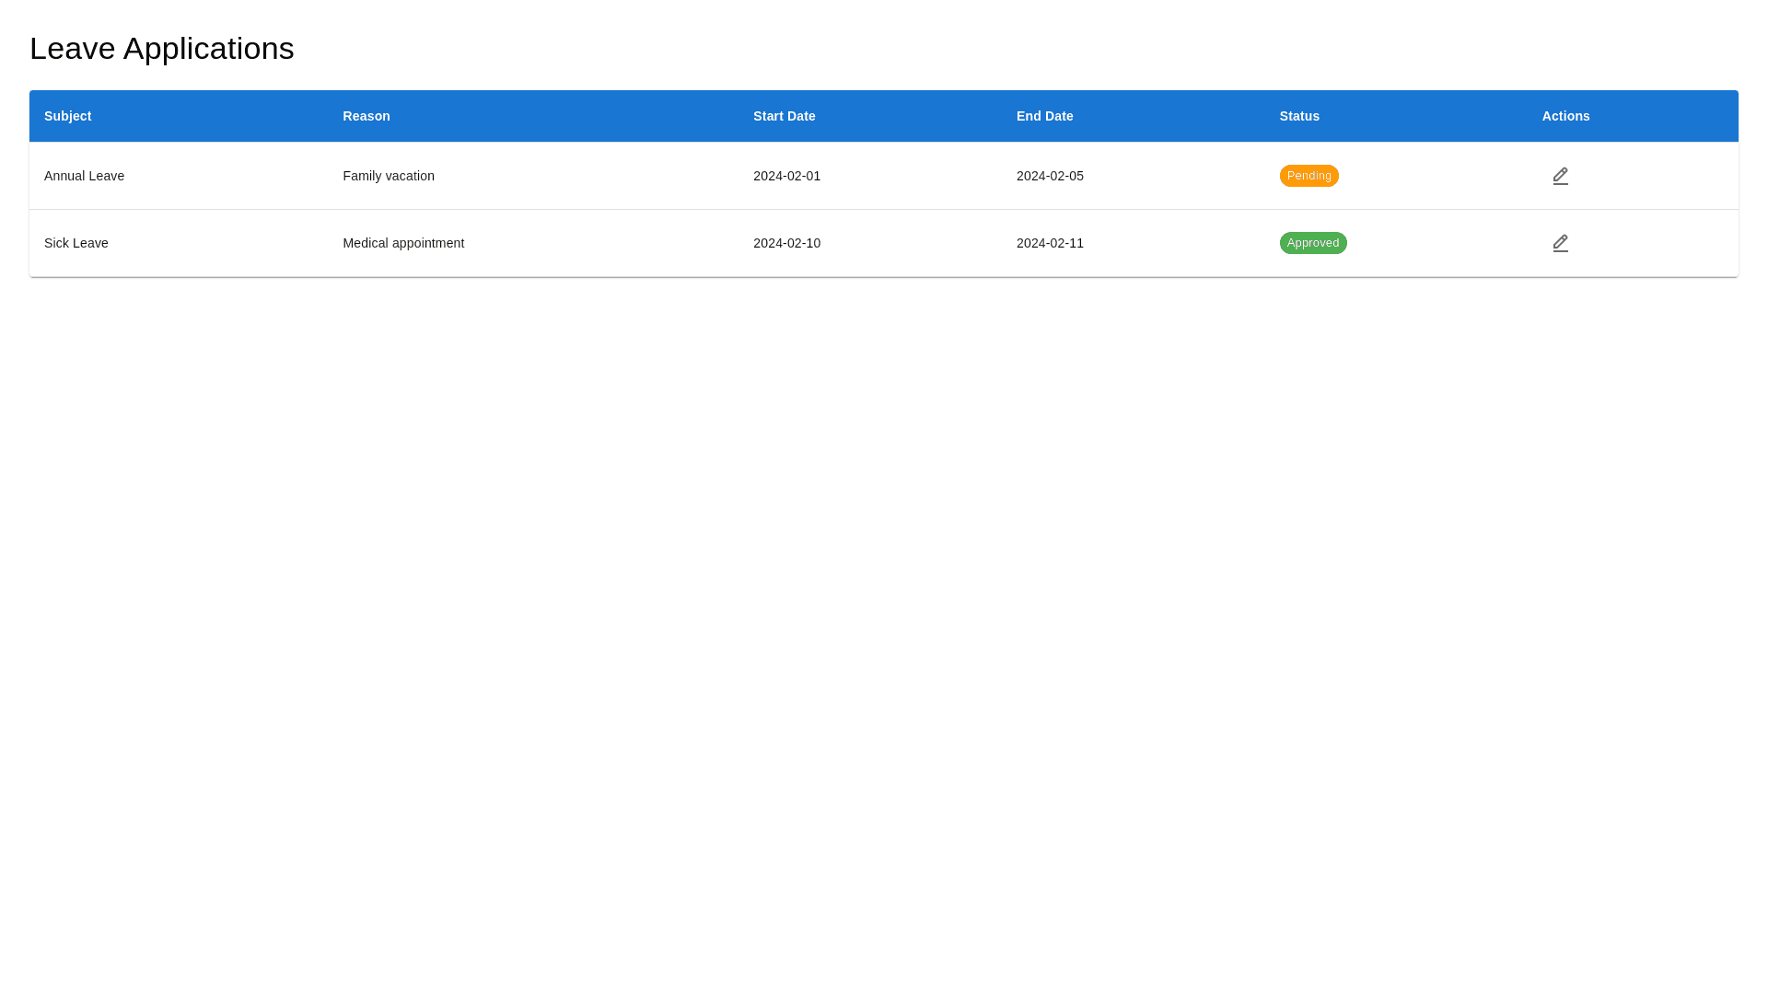
Task: Click the Subject column header
Action: (67, 116)
